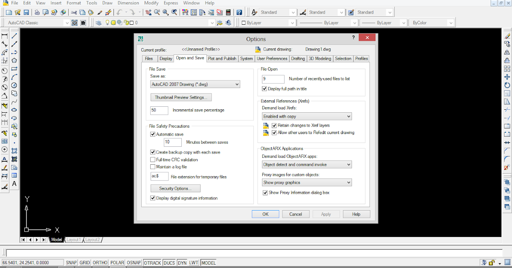The width and height of the screenshot is (512, 268).
Task: Switch to the Files tab
Action: pos(149,59)
